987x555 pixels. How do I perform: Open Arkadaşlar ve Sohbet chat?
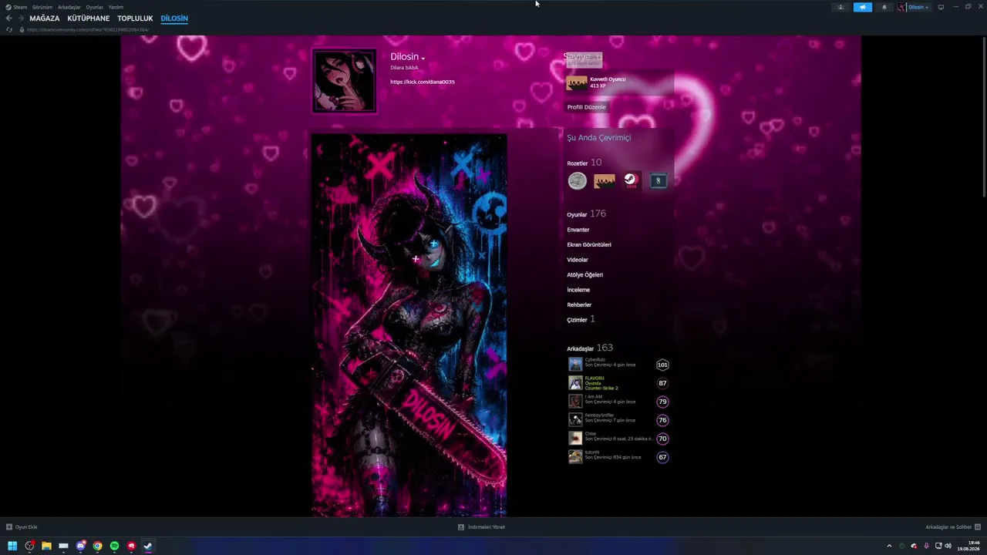click(x=953, y=527)
